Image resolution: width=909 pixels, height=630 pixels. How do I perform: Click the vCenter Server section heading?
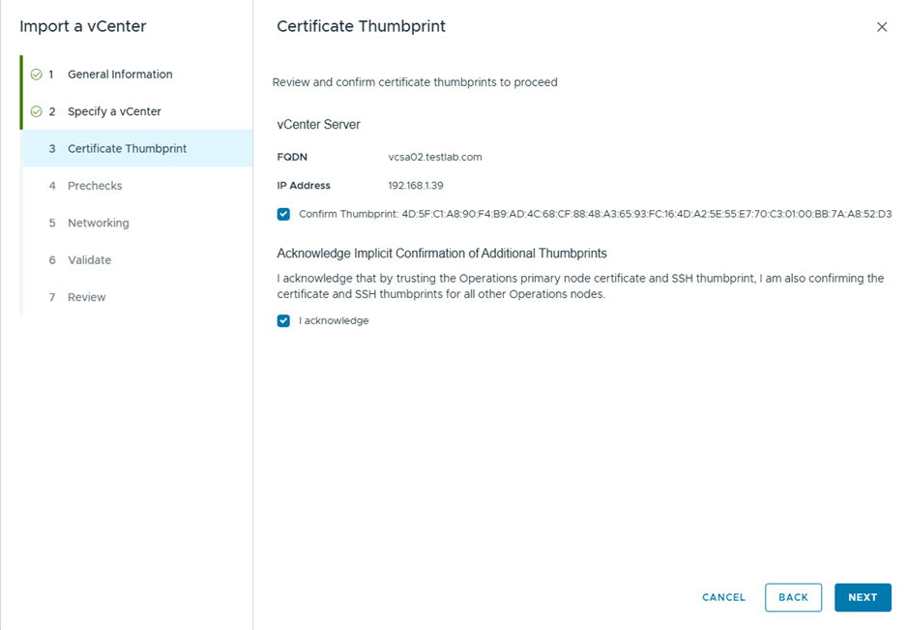point(318,125)
